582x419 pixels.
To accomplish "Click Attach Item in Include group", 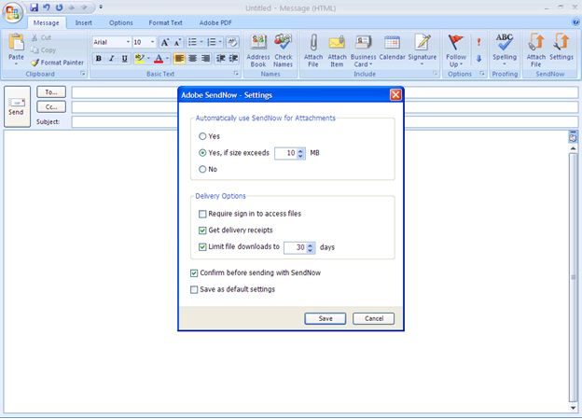I will click(x=337, y=50).
